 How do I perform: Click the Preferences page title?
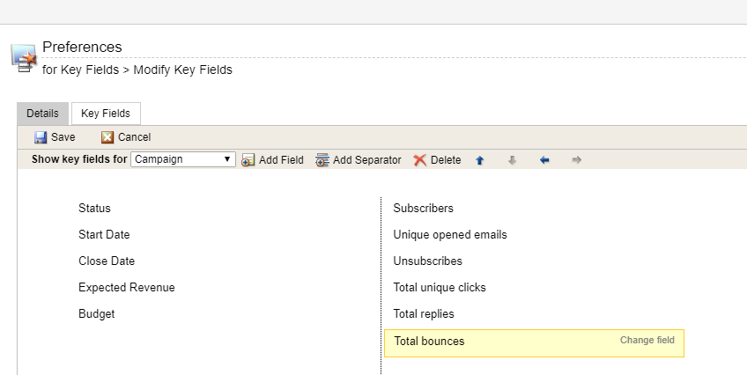tap(82, 48)
